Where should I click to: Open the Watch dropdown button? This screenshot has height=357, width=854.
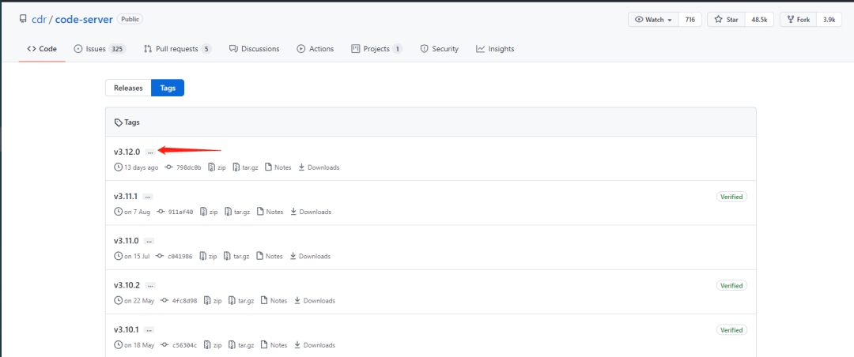(654, 20)
